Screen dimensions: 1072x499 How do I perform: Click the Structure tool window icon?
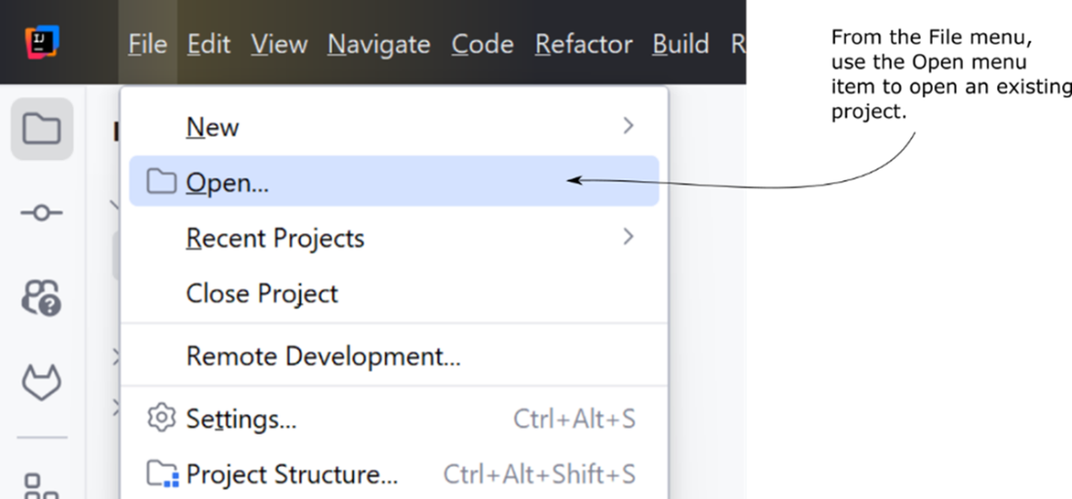click(42, 485)
